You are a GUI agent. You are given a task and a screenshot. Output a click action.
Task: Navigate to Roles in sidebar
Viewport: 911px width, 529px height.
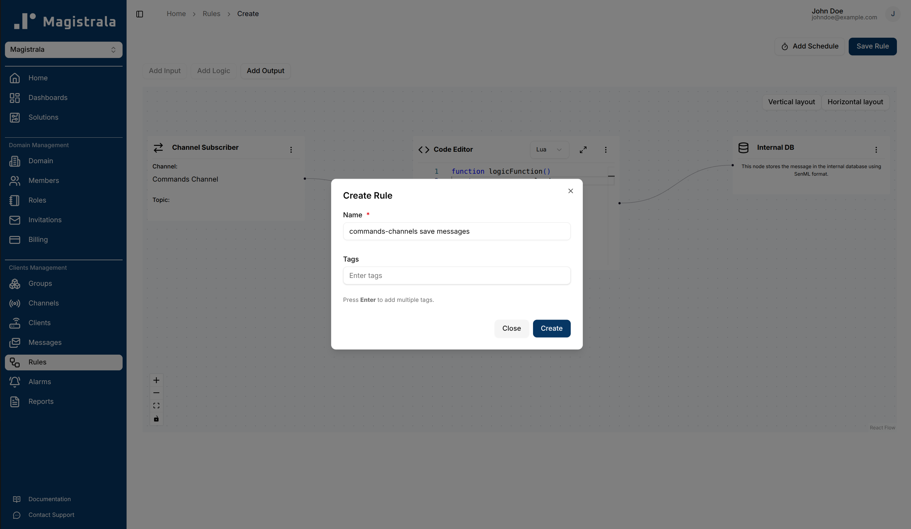click(x=64, y=200)
